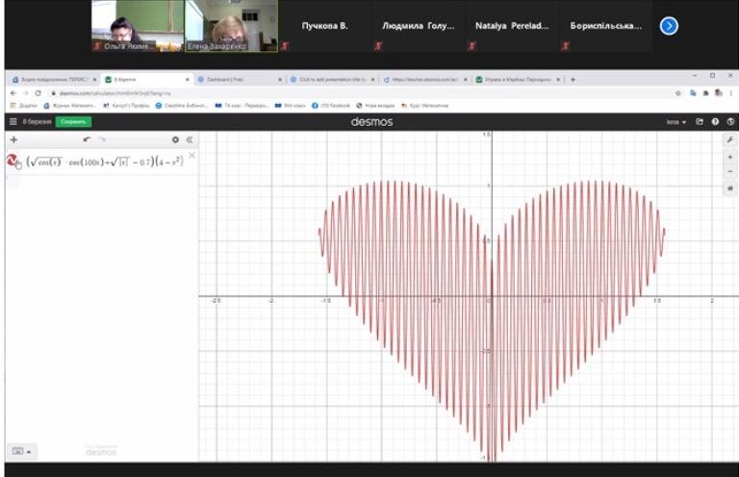739x477 pixels.
Task: Open the TK class bookmark
Action: [242, 106]
